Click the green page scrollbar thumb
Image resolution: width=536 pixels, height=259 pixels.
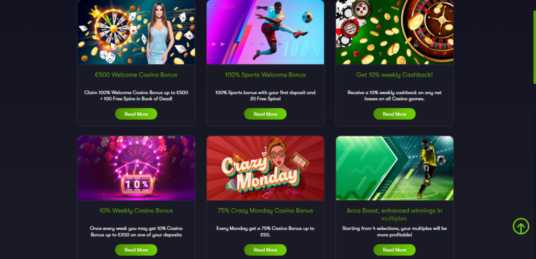click(x=534, y=47)
